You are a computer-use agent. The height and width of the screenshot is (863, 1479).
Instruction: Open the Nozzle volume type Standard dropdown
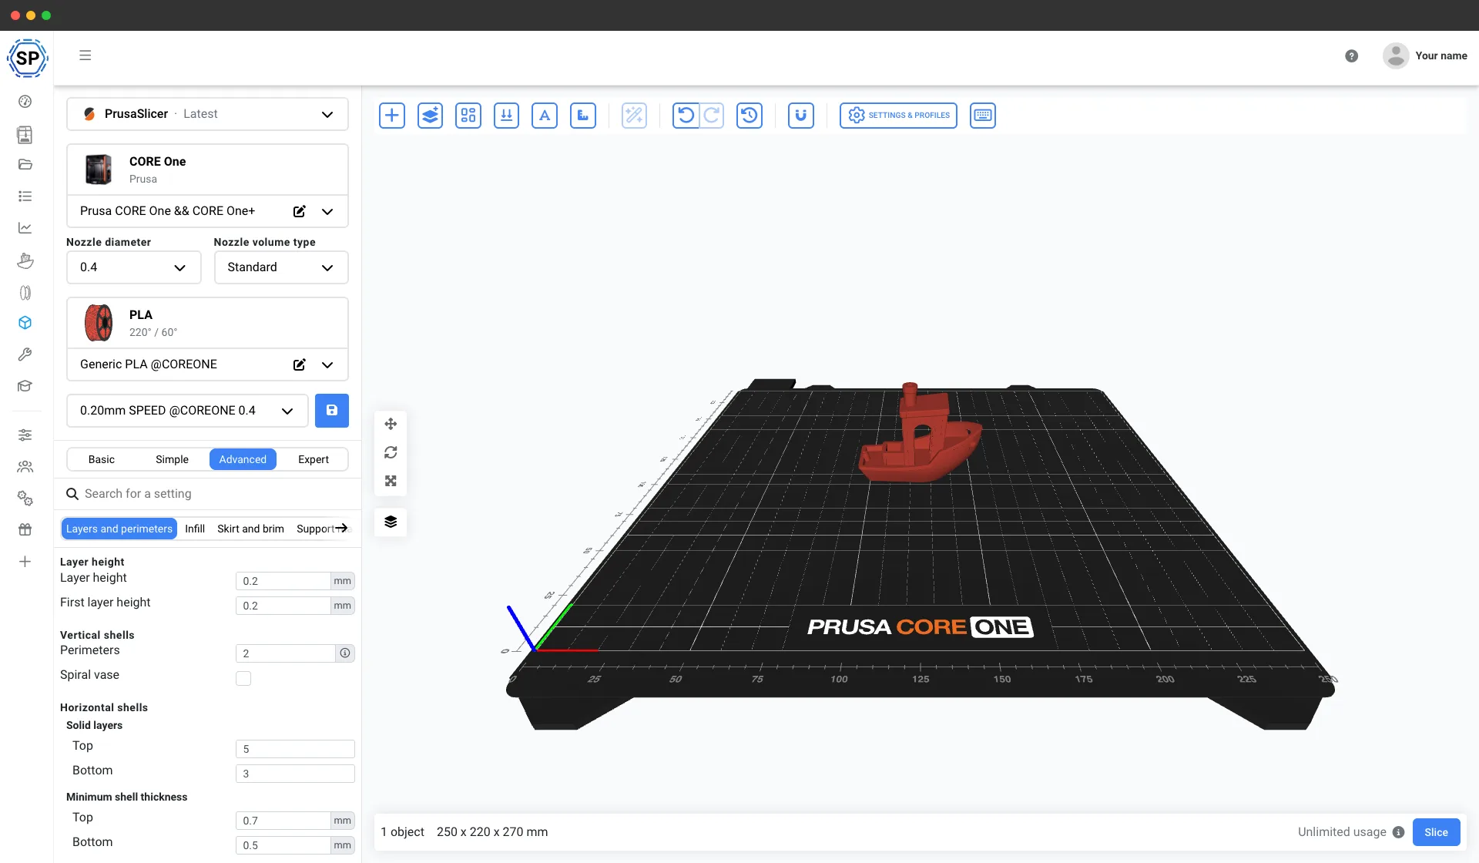281,267
